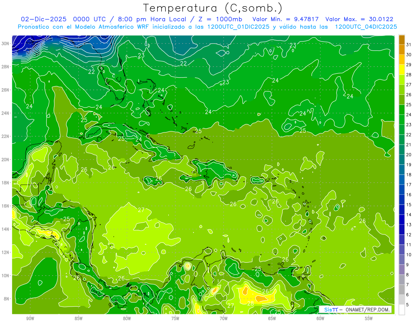Click the "14" label on the color scale

[409, 214]
